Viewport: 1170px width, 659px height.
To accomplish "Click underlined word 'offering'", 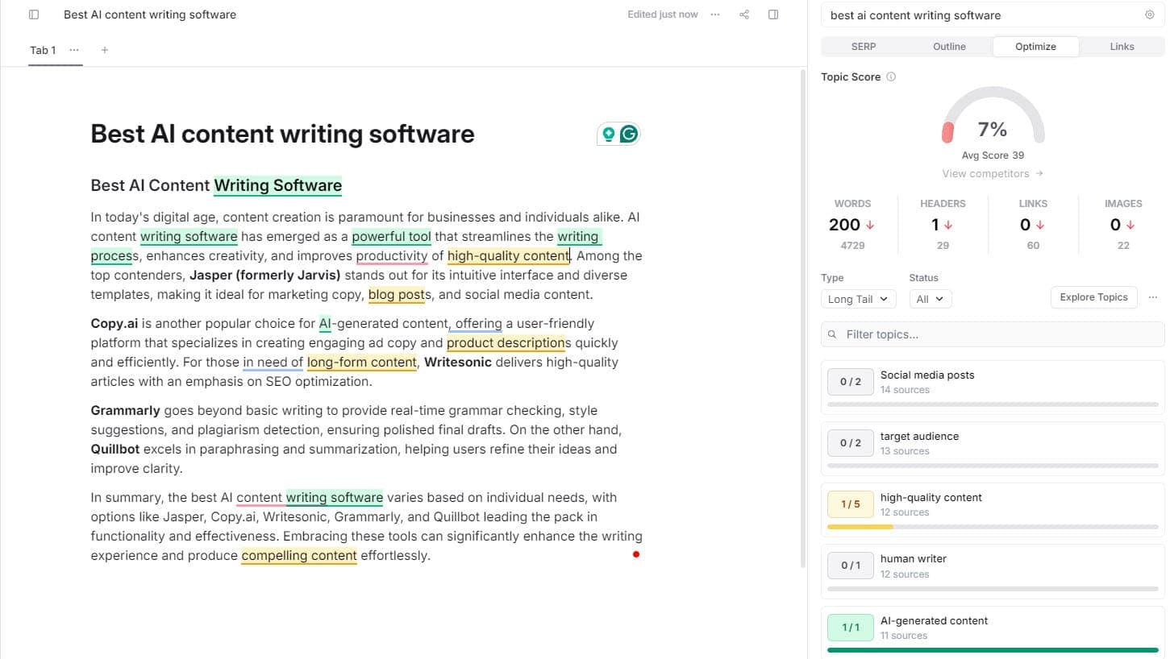I will coord(479,323).
